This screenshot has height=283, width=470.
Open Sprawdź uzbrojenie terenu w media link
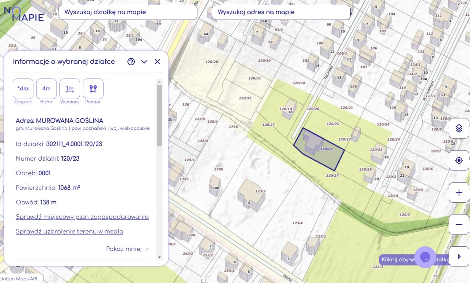pos(69,232)
